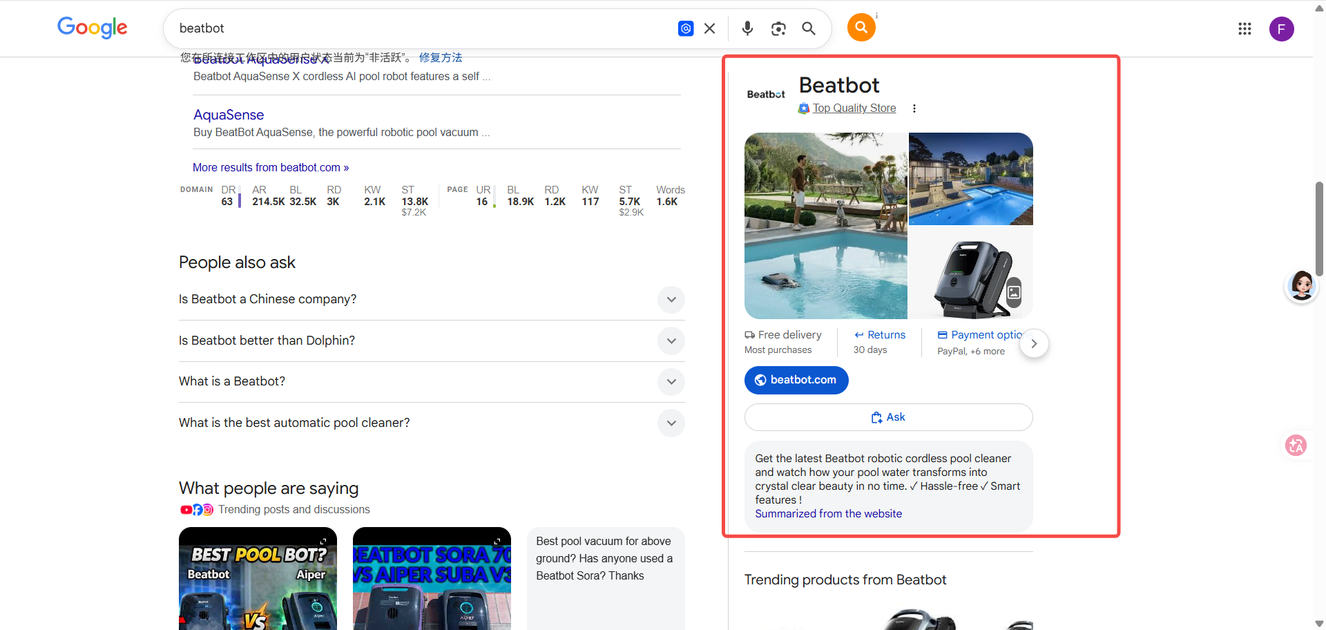The image size is (1326, 630).
Task: Expand the "What is a Beatbot?" question
Action: point(671,381)
